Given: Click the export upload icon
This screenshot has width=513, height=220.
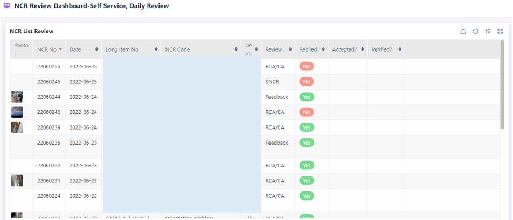Looking at the screenshot, I should pyautogui.click(x=463, y=31).
